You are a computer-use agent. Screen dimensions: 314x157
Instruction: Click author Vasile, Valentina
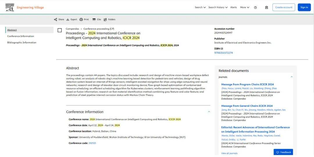tap(243, 135)
